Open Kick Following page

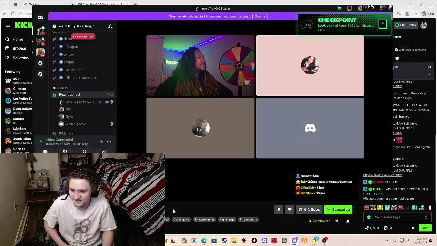[17, 57]
